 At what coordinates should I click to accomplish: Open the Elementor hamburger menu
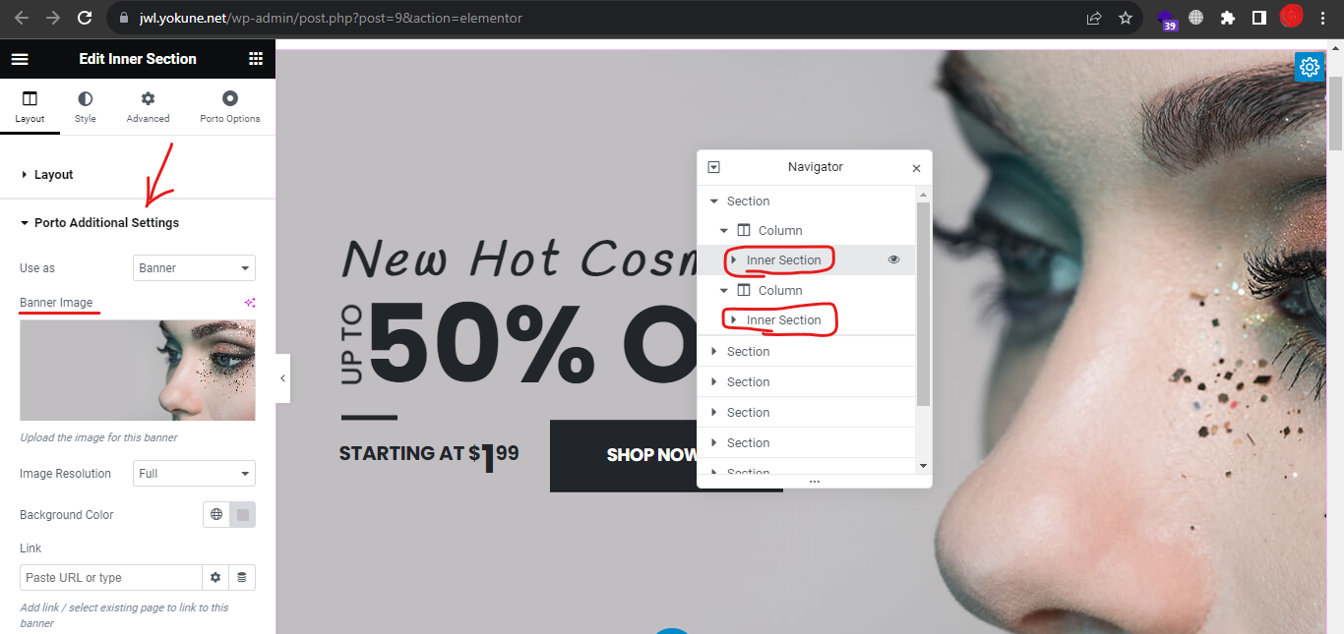pos(20,59)
